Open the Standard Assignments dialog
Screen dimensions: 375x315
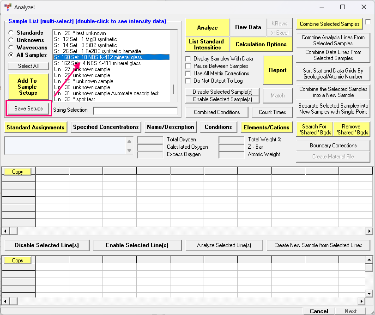pyautogui.click(x=36, y=127)
